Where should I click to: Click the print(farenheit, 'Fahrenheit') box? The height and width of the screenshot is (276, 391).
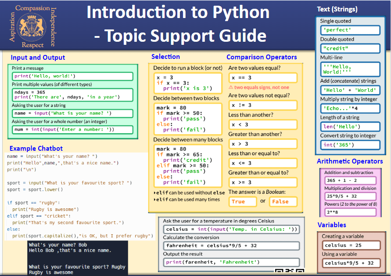point(231,262)
